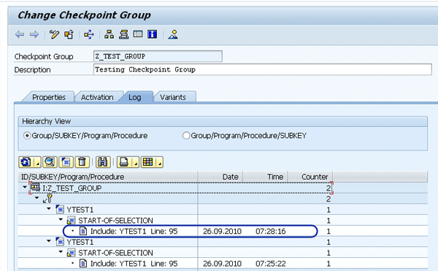This screenshot has width=438, height=271.
Task: Click the mountain and sun toolbar icon
Action: pos(173,34)
